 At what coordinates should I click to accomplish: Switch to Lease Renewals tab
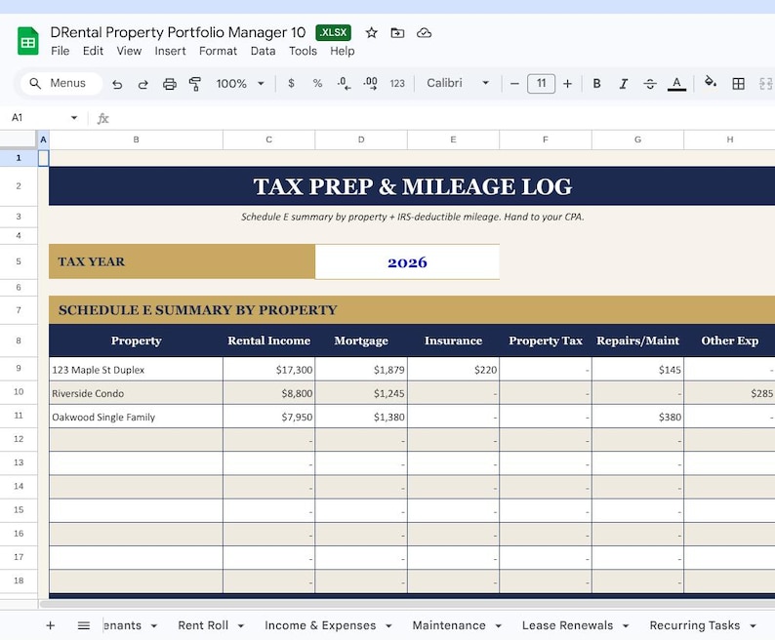tap(567, 625)
